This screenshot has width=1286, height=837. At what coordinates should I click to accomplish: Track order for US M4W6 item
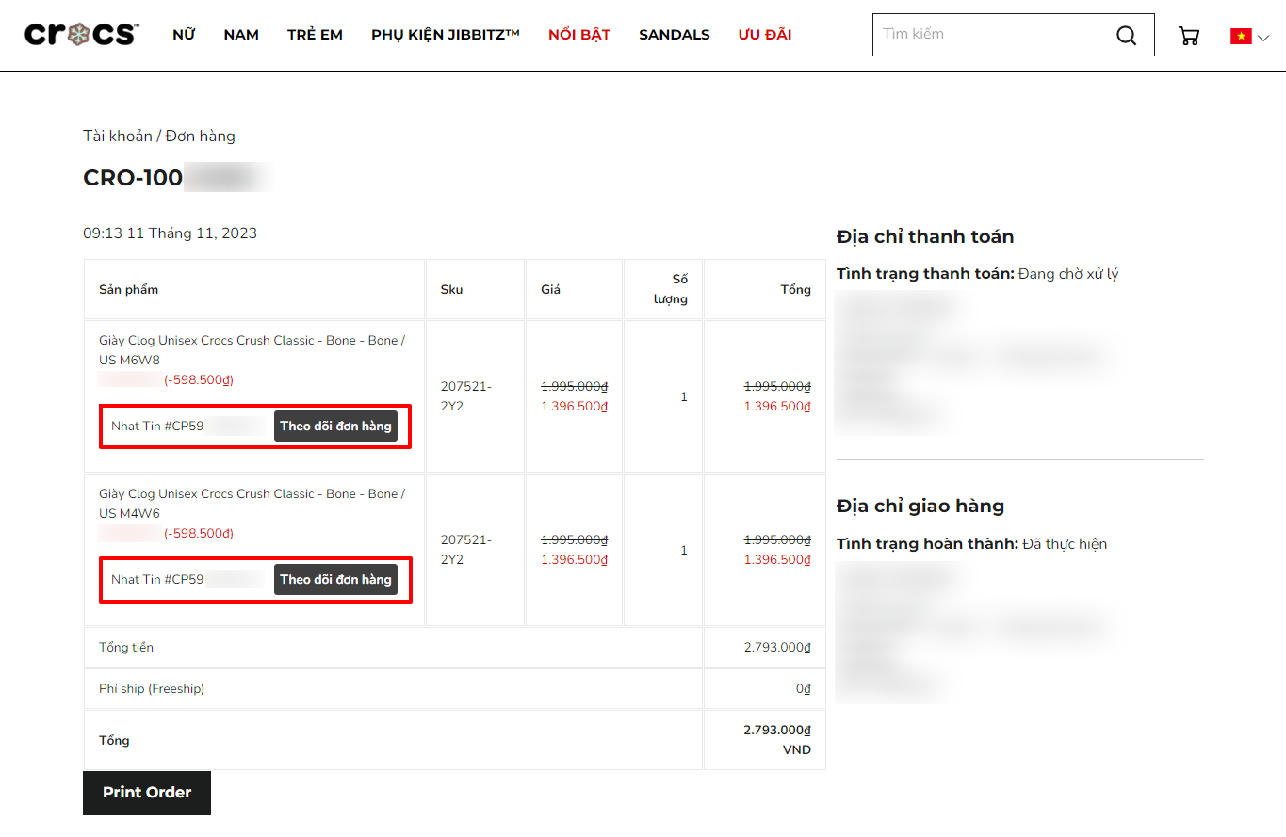point(335,580)
